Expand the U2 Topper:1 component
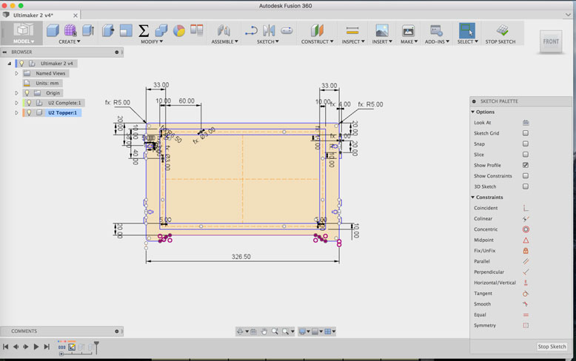This screenshot has height=361, width=576. pyautogui.click(x=16, y=112)
